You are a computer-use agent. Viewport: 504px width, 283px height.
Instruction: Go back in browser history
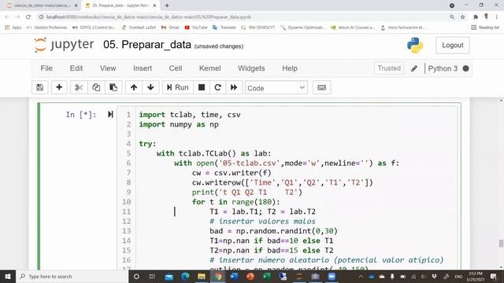tap(7, 17)
